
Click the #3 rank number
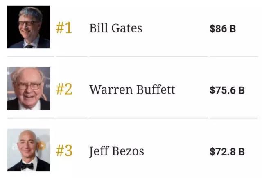tap(64, 151)
